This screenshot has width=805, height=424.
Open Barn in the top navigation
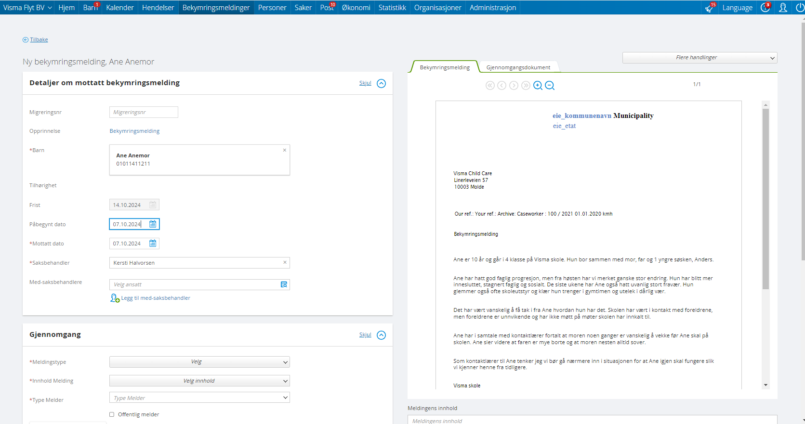[x=90, y=8]
